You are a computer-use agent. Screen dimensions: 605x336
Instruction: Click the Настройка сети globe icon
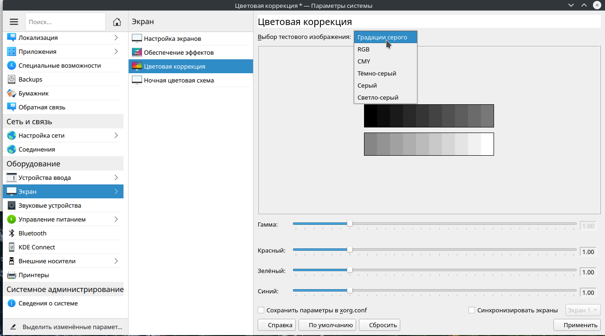[x=12, y=135]
